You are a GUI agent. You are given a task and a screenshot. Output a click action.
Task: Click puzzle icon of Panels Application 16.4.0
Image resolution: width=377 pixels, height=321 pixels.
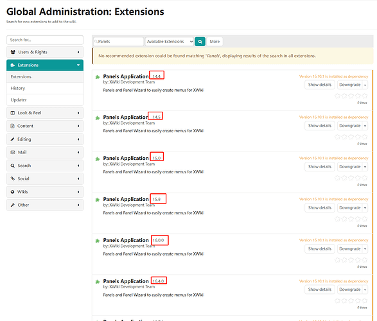pyautogui.click(x=98, y=282)
